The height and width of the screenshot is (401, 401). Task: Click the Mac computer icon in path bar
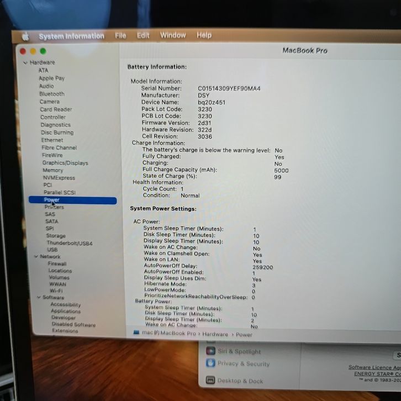tap(136, 333)
